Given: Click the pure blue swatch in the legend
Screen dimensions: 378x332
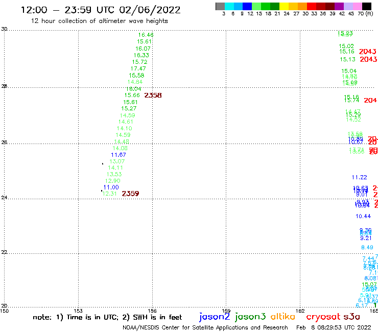Looking at the screenshot, I should tap(247, 6).
